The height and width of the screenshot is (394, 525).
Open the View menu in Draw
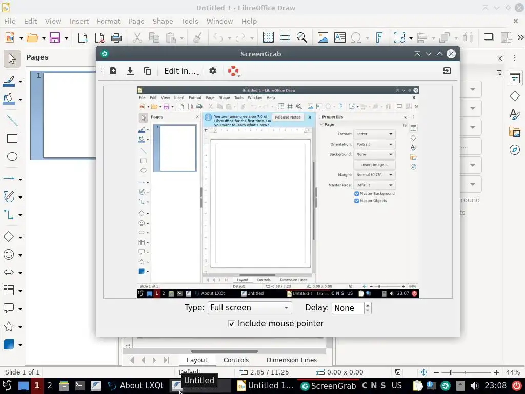click(53, 21)
